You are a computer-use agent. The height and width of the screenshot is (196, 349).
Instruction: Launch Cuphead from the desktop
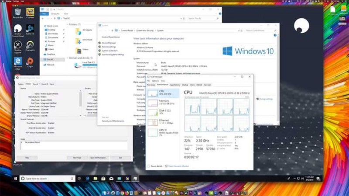click(x=30, y=14)
